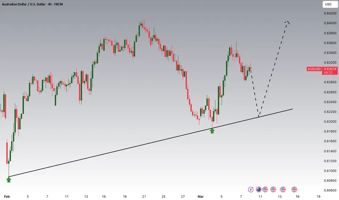Click the 48:32 candle countdown timer
Viewport: 339px width, 200px height.
click(328, 73)
